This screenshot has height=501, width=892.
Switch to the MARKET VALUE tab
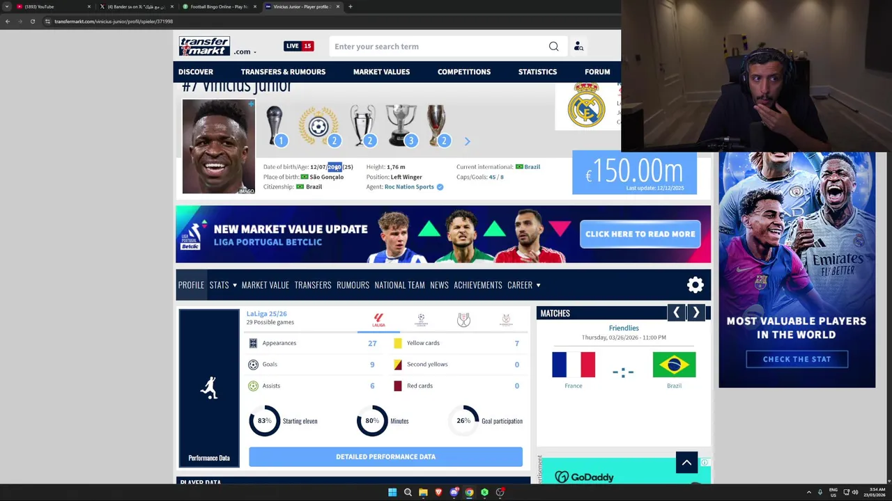pyautogui.click(x=265, y=285)
